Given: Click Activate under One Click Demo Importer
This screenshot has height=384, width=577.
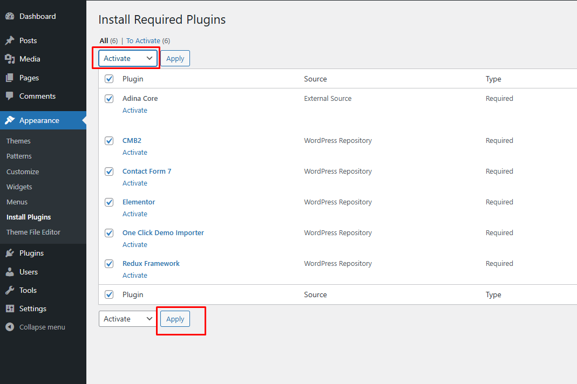Looking at the screenshot, I should click(135, 245).
